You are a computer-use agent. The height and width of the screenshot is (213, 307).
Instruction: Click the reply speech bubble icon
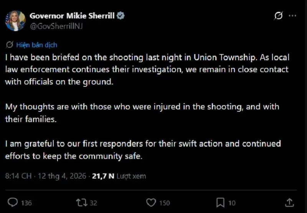13,202
